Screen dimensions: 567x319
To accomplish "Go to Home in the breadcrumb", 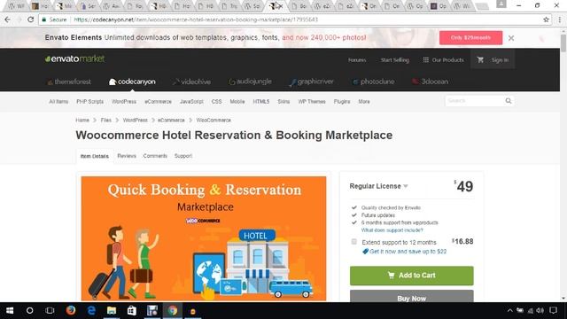I will 82,121.
